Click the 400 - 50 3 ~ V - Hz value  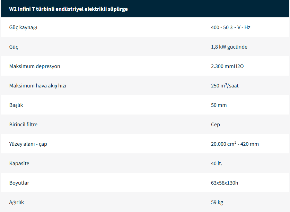230,27
